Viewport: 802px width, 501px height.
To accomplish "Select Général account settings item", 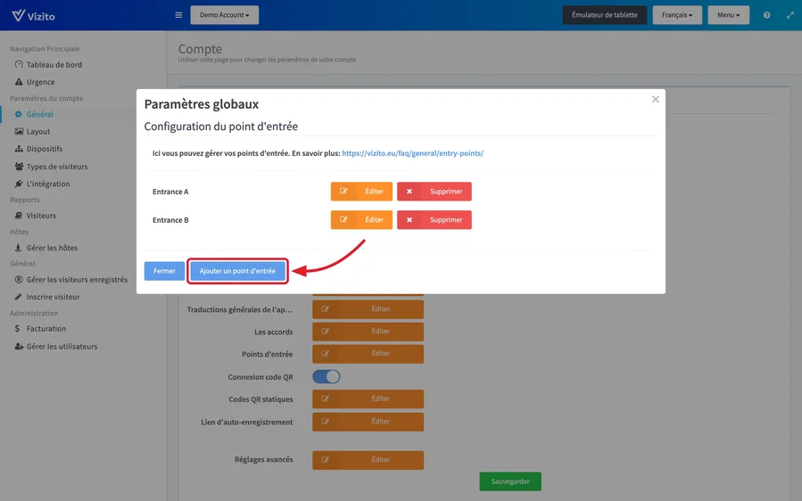I will pos(40,114).
